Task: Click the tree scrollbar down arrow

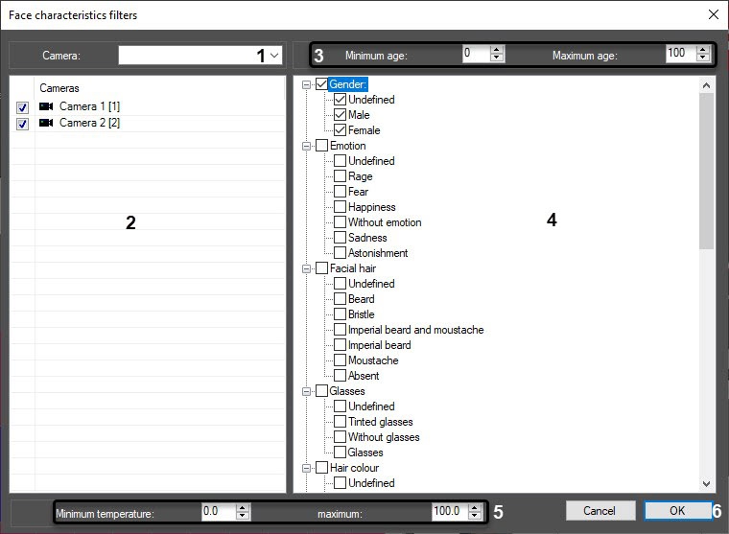Action: click(x=706, y=484)
